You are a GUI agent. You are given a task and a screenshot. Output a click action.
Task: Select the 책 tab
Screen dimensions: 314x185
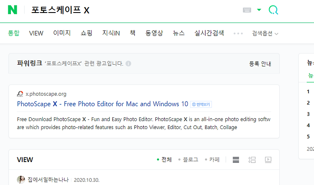(x=133, y=33)
